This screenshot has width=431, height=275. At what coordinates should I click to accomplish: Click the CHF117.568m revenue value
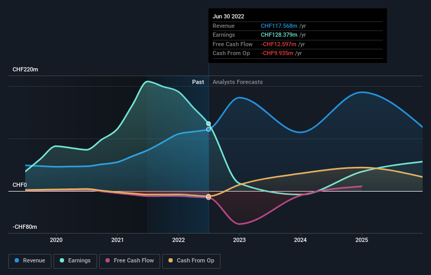(x=279, y=26)
